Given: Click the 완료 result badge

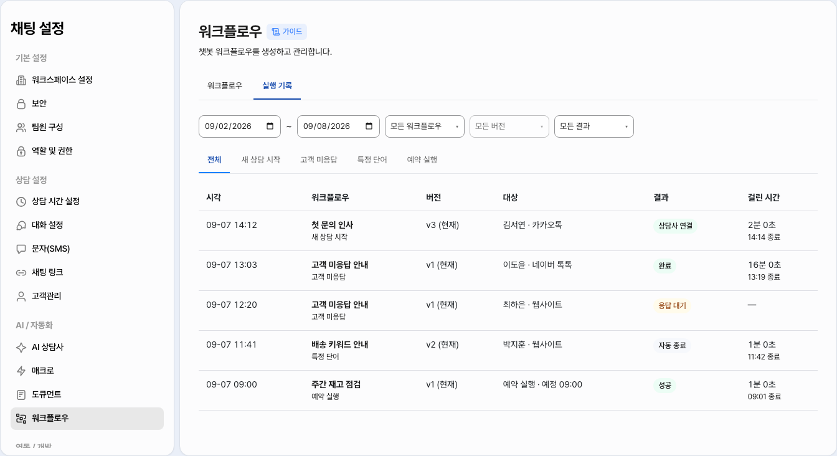Looking at the screenshot, I should tap(664, 266).
